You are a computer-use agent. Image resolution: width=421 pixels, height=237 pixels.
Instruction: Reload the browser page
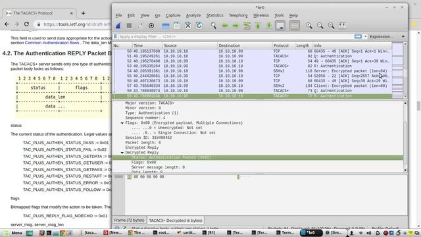coord(26,24)
